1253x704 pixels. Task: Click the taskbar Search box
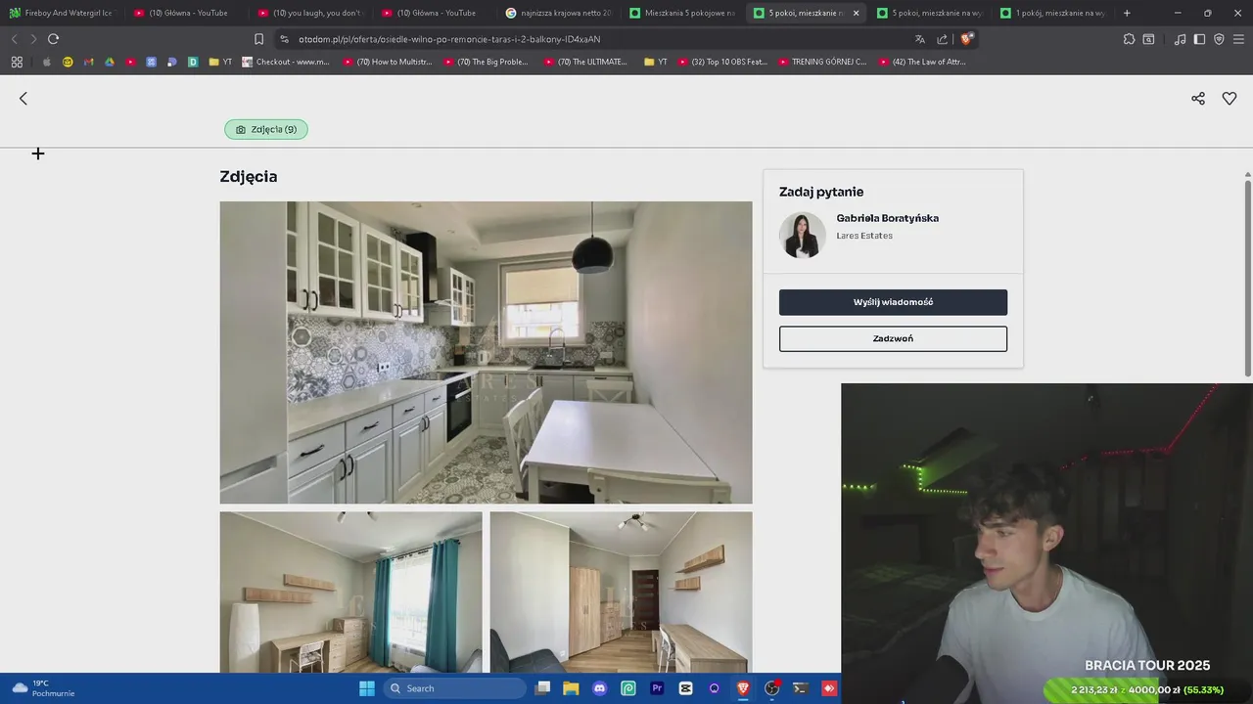(455, 688)
